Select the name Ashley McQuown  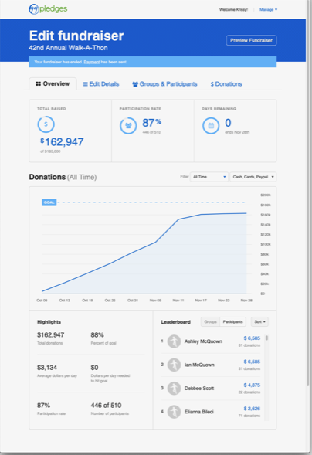pyautogui.click(x=203, y=341)
